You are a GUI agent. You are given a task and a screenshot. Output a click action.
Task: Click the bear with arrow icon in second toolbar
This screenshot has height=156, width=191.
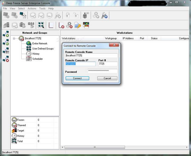pos(15,25)
